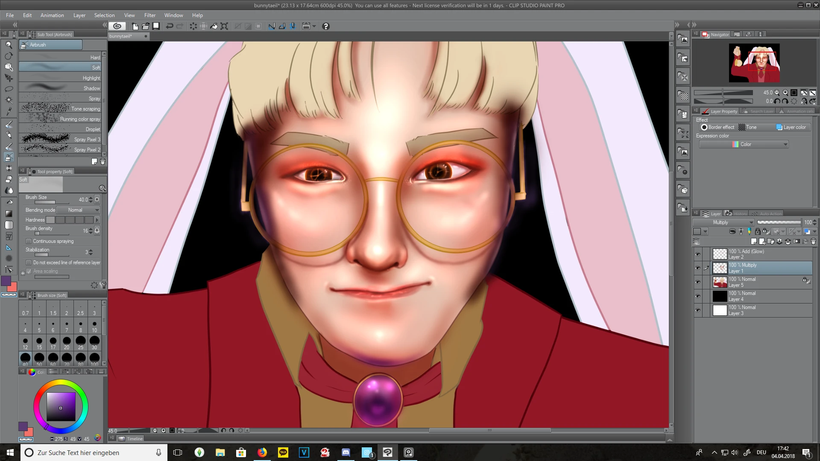Select the Figure ruler tool
Image resolution: width=820 pixels, height=461 pixels.
click(9, 248)
